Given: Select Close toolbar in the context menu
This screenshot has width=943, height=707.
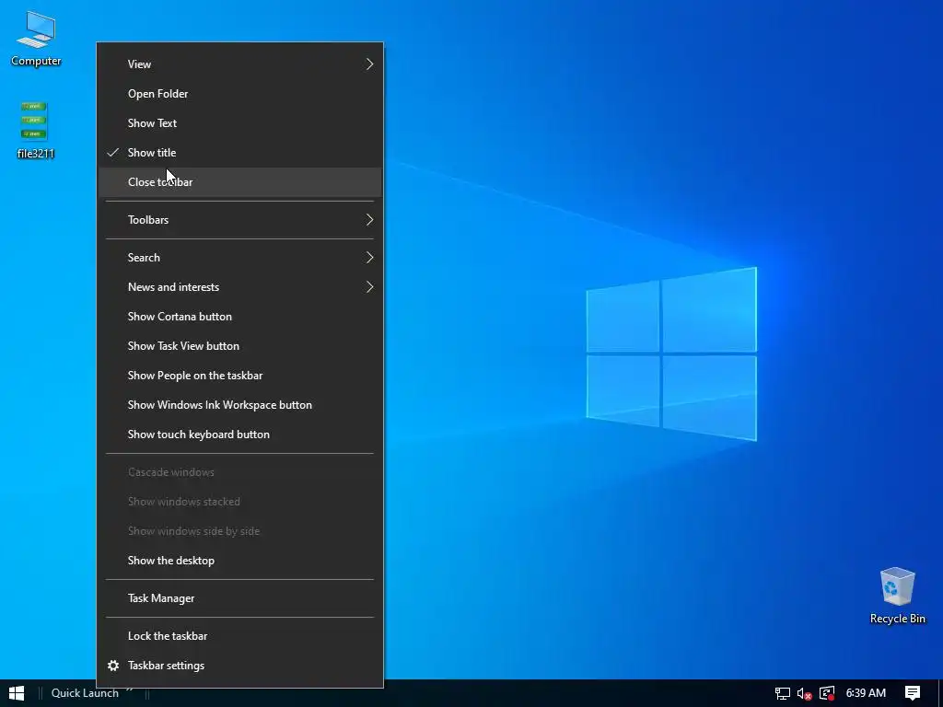Looking at the screenshot, I should coord(240,182).
